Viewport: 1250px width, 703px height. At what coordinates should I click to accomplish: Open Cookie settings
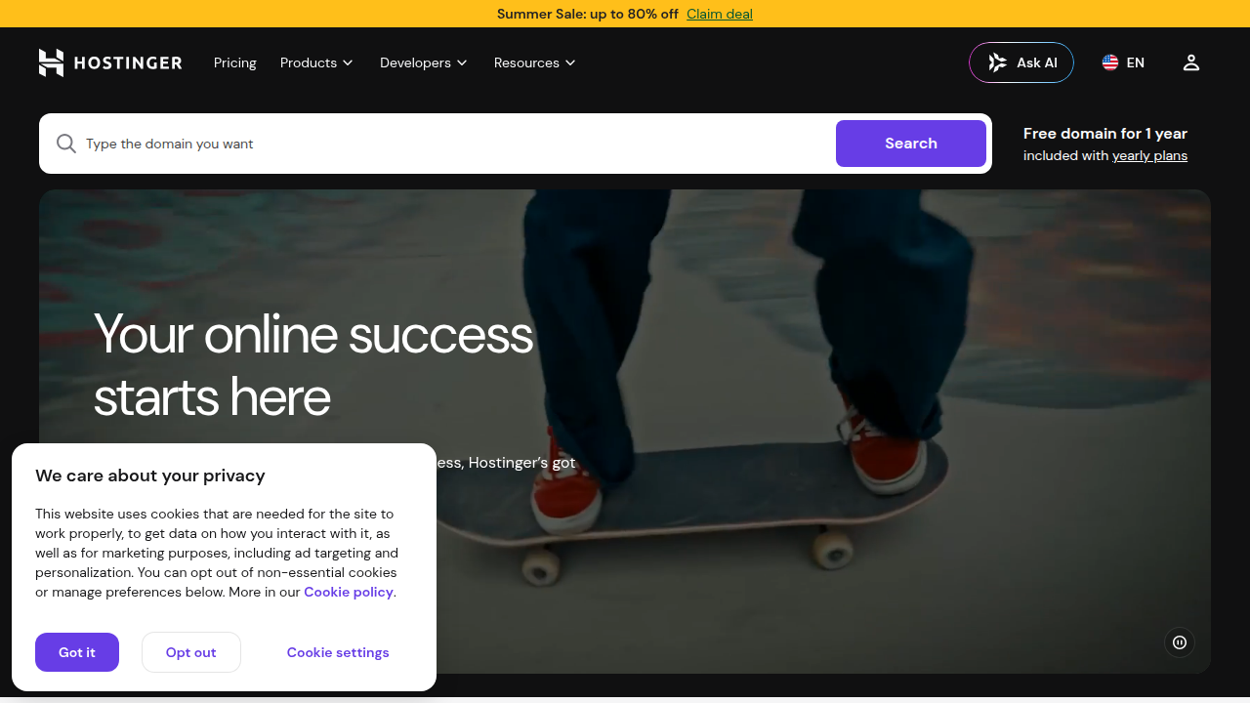point(338,652)
